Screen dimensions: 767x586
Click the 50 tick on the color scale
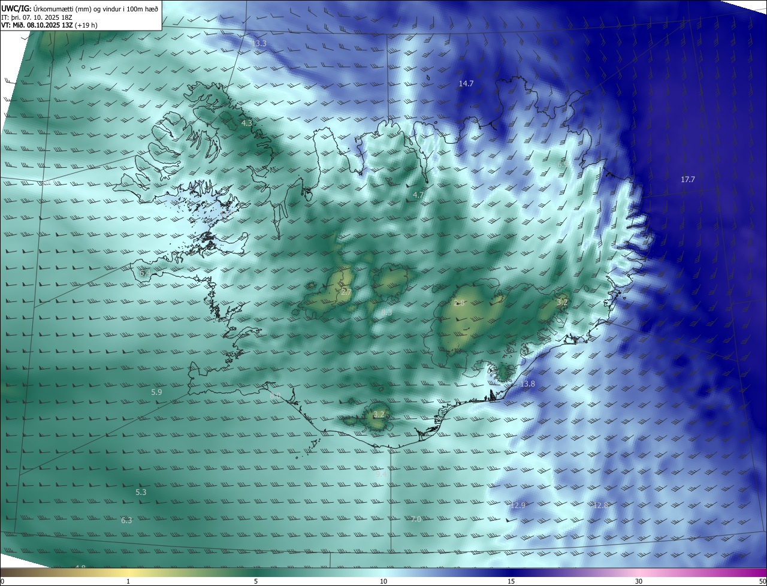(762, 581)
